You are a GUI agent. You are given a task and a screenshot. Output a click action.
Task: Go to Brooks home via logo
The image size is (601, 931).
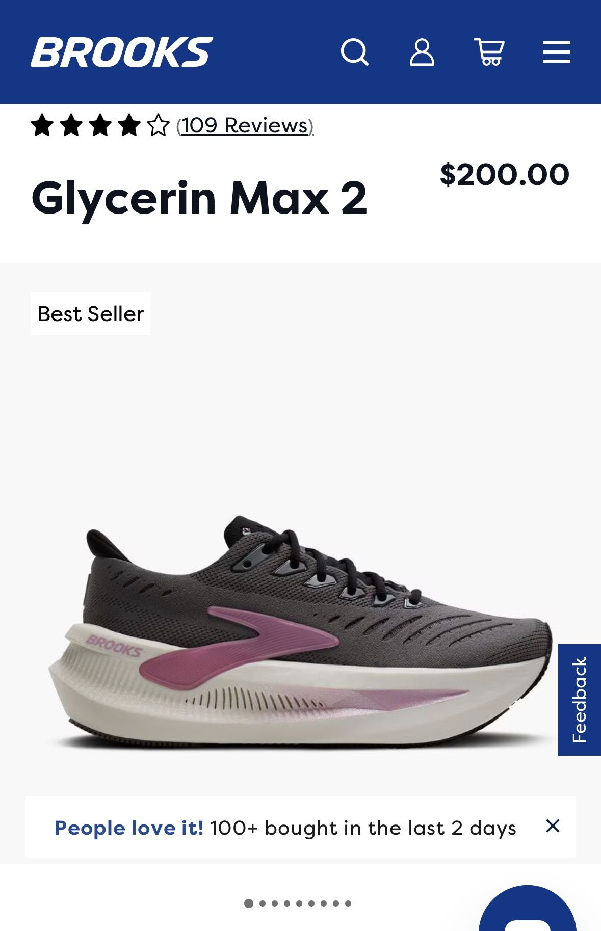pyautogui.click(x=121, y=52)
